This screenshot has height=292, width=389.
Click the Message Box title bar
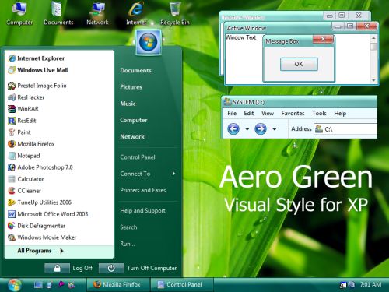click(288, 41)
